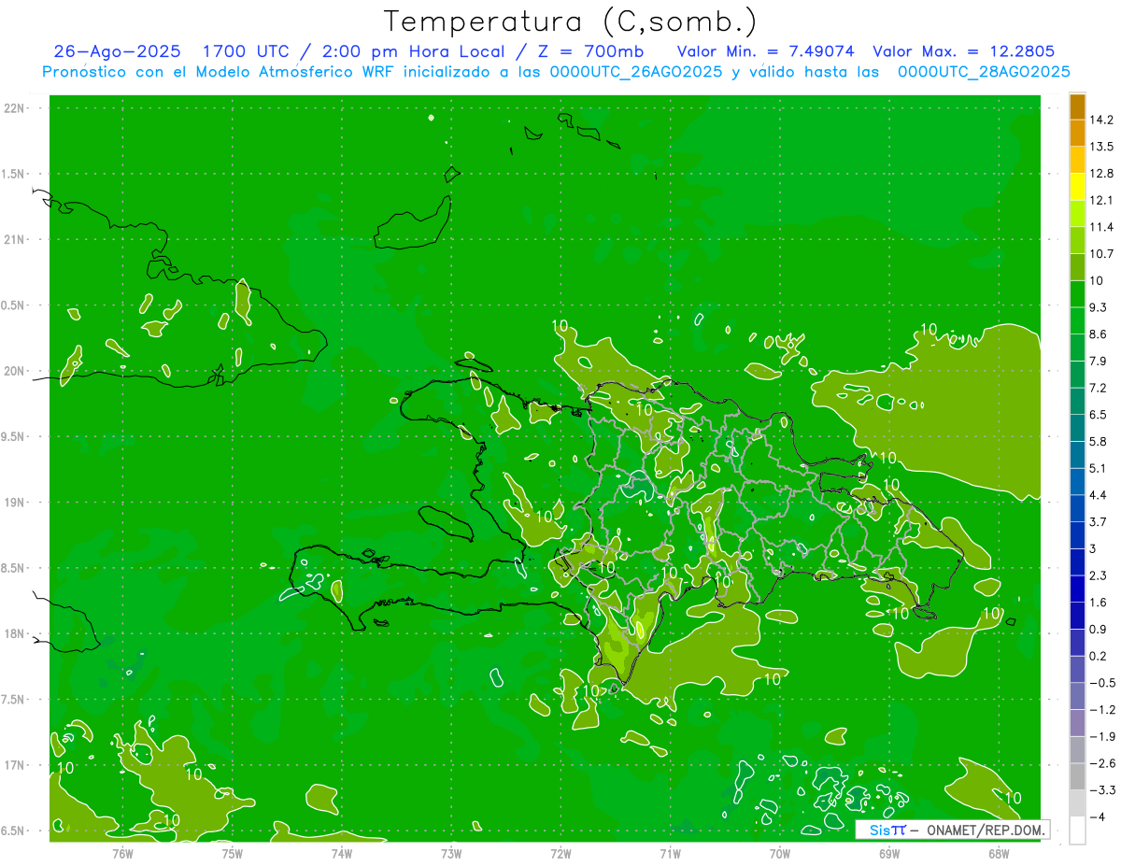The image size is (1121, 866).
Task: Click the '0.9' color scale label
Action: 1098,630
